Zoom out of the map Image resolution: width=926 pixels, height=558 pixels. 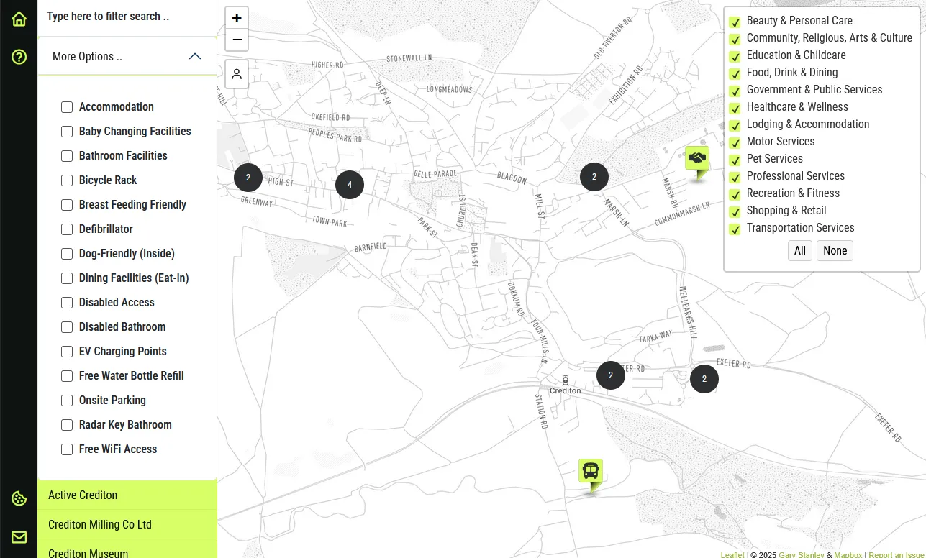point(237,40)
